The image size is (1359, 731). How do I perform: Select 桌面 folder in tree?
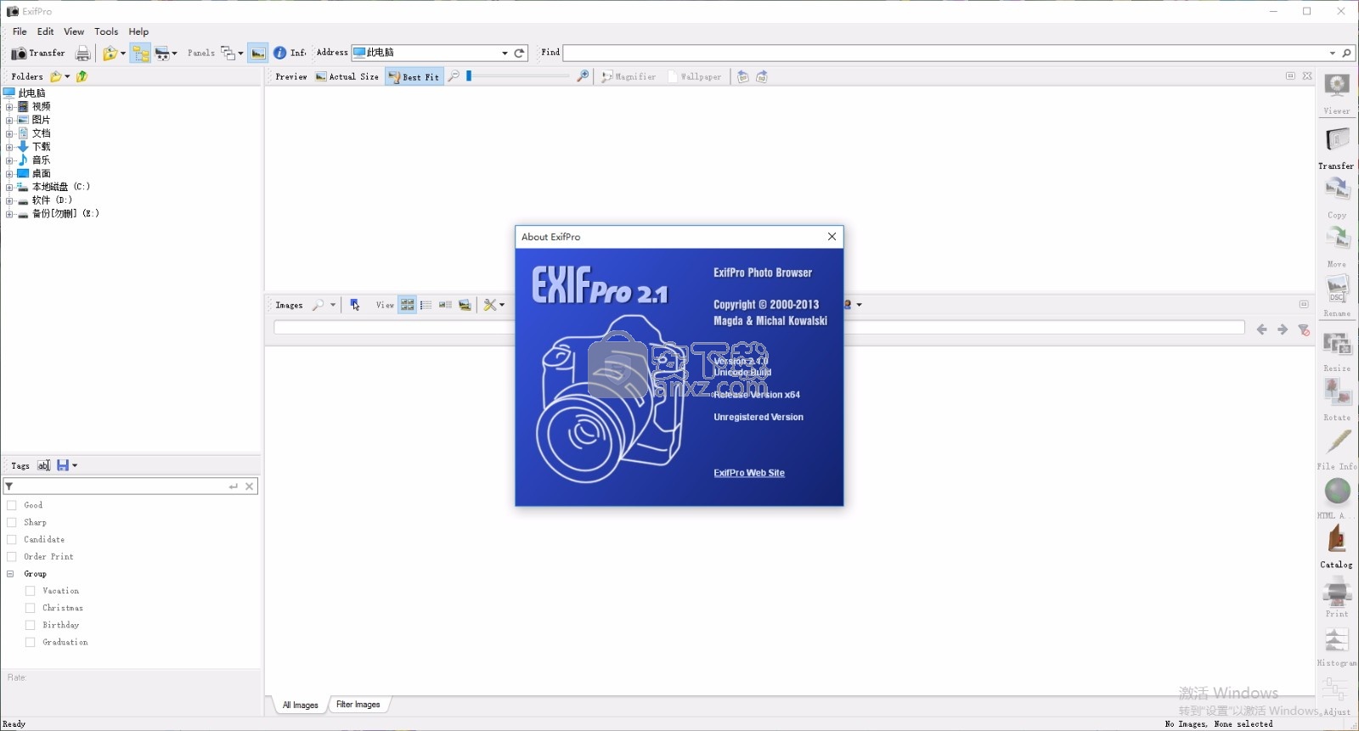(x=41, y=174)
